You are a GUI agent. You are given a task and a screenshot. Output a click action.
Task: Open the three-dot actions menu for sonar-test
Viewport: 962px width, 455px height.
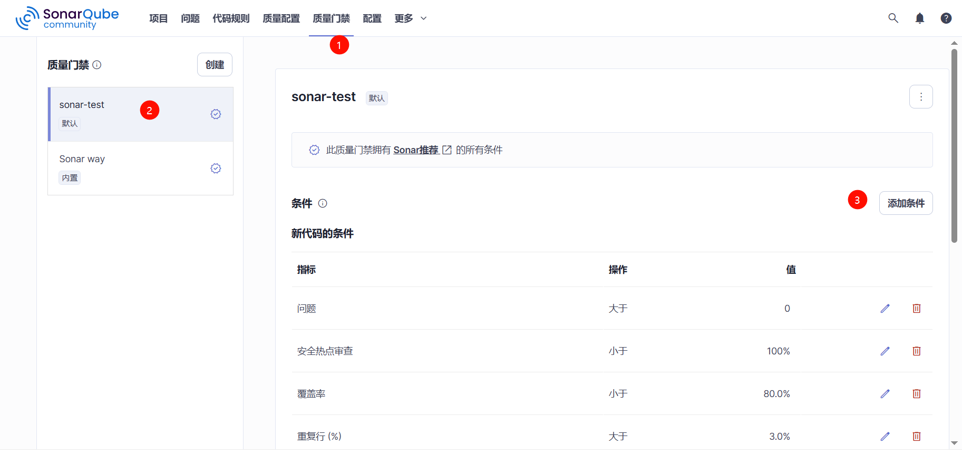(920, 97)
